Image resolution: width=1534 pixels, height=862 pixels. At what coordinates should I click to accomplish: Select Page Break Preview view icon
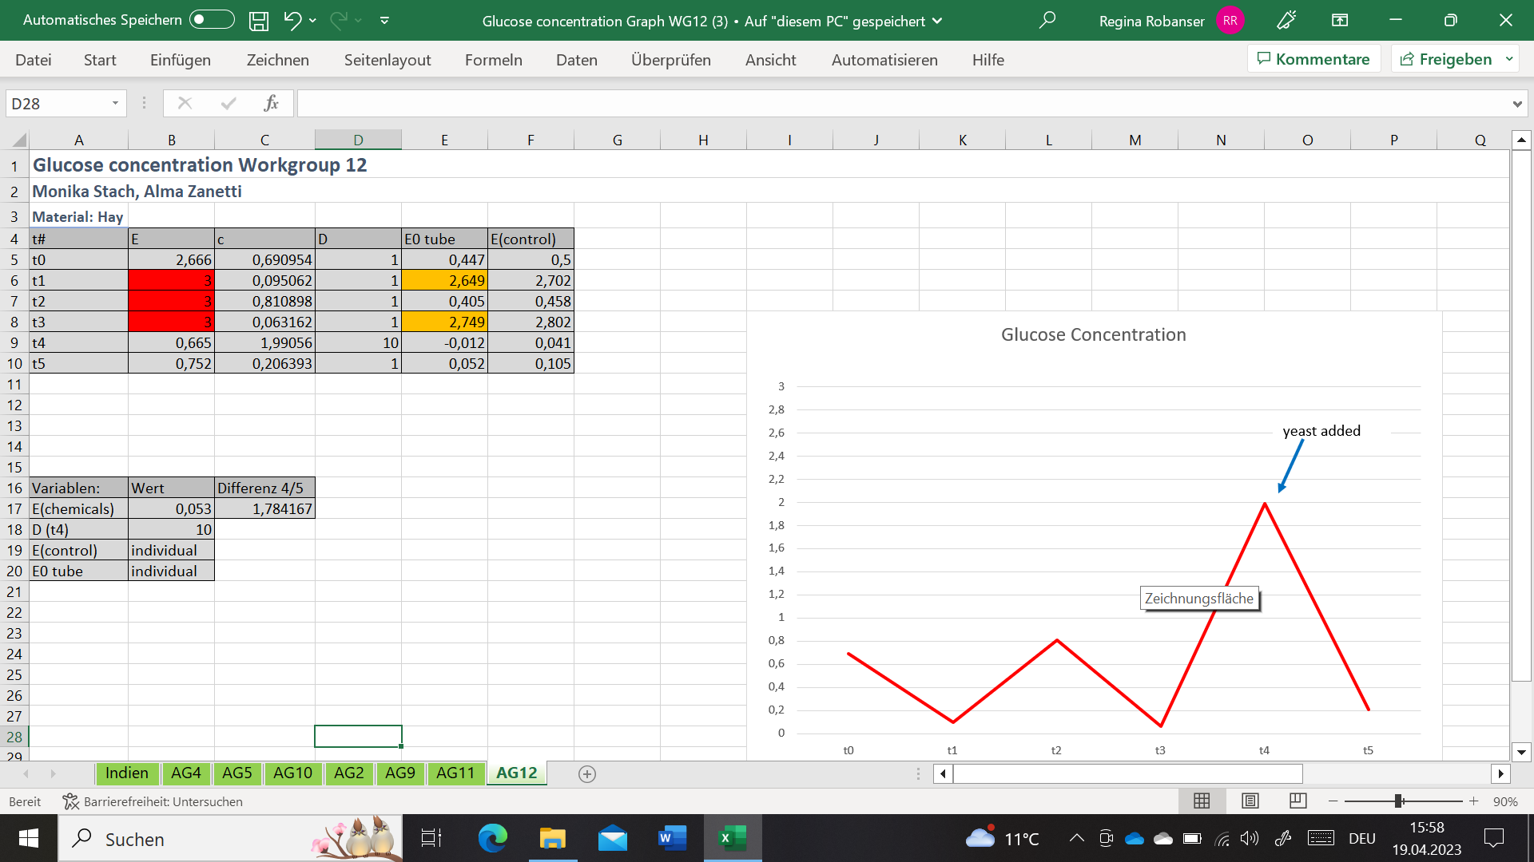click(x=1298, y=801)
